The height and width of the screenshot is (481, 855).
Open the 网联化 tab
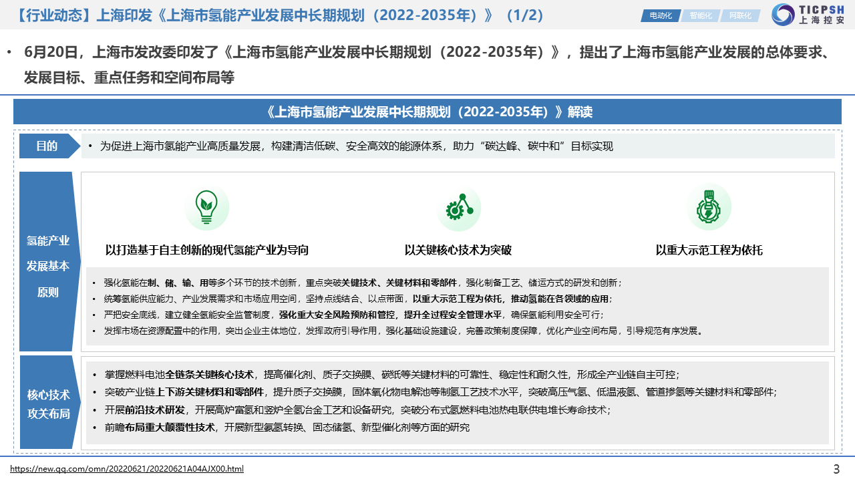(739, 15)
